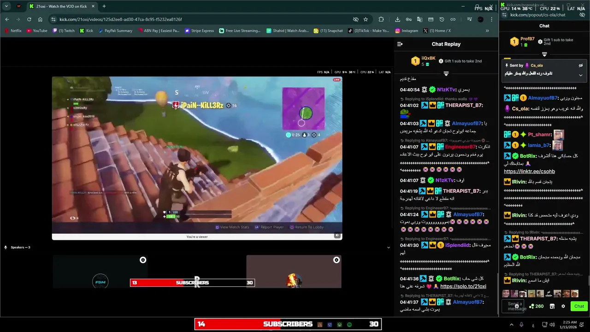Collapse the Chat Replay panel

[x=400, y=44]
